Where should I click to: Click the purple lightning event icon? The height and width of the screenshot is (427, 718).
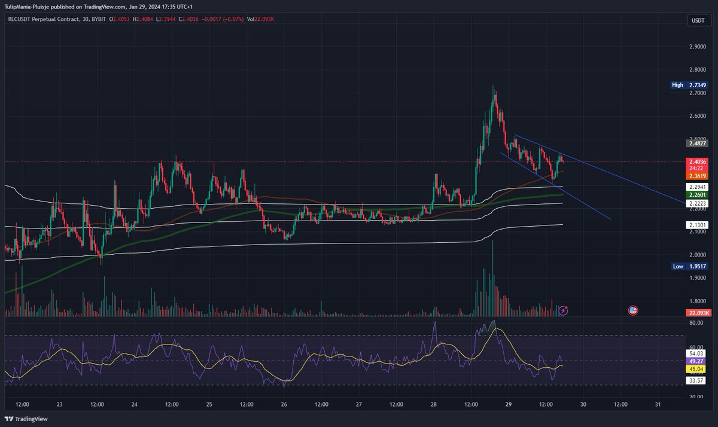562,310
